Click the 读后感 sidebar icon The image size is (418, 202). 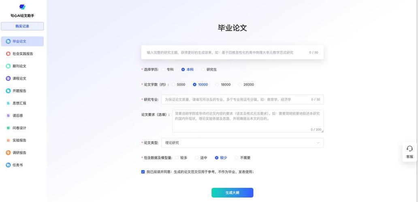tap(8, 116)
